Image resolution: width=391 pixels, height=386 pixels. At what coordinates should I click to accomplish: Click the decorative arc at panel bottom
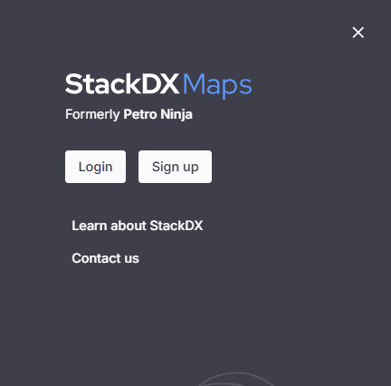236,379
